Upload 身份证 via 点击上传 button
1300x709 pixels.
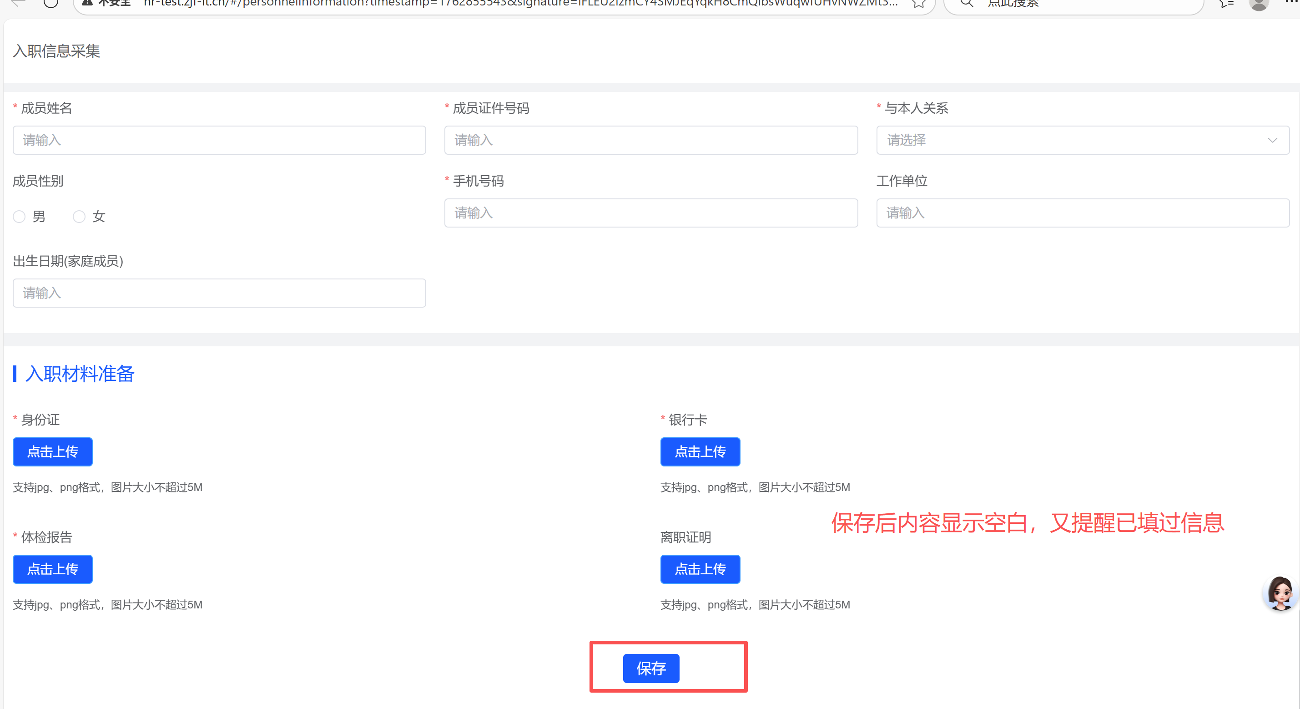coord(52,451)
